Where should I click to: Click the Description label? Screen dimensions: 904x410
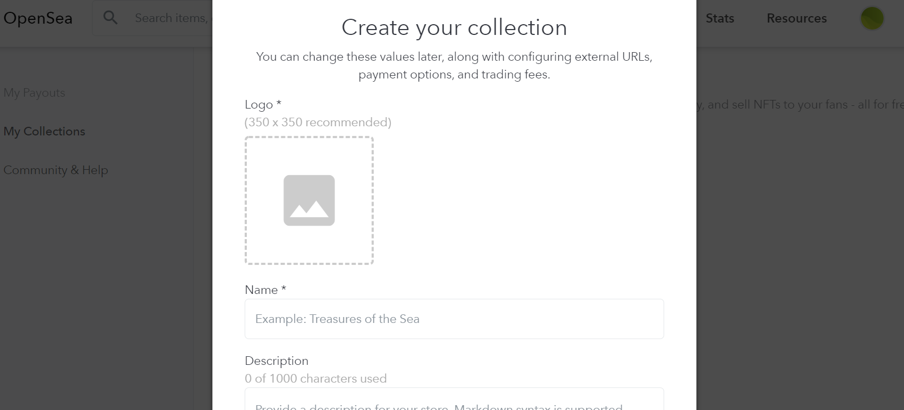click(276, 361)
